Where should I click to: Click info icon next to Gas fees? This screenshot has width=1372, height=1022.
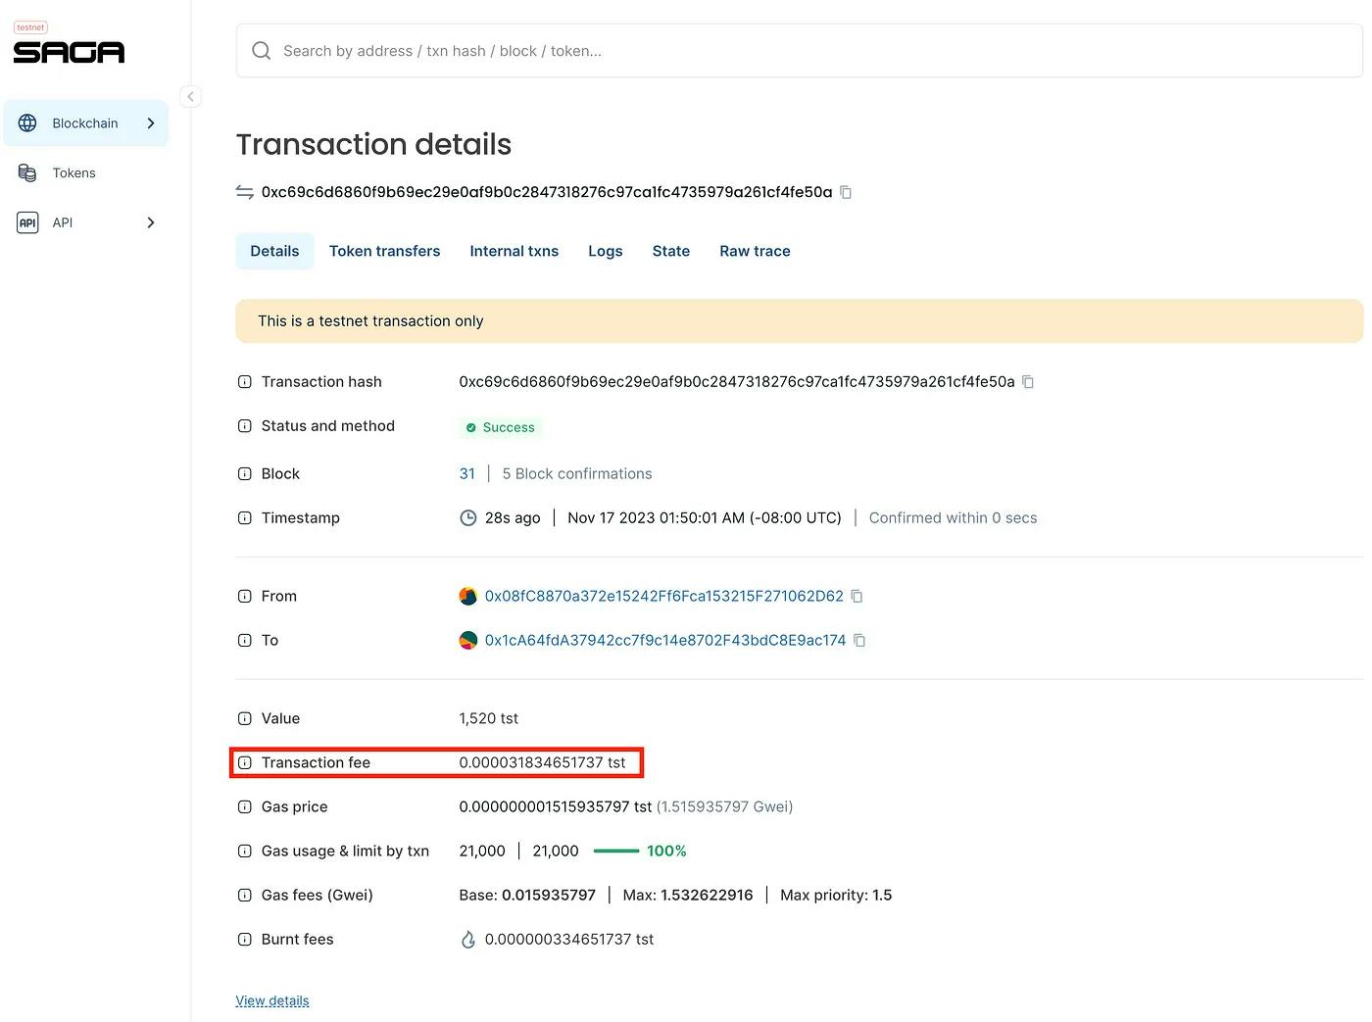pos(245,896)
